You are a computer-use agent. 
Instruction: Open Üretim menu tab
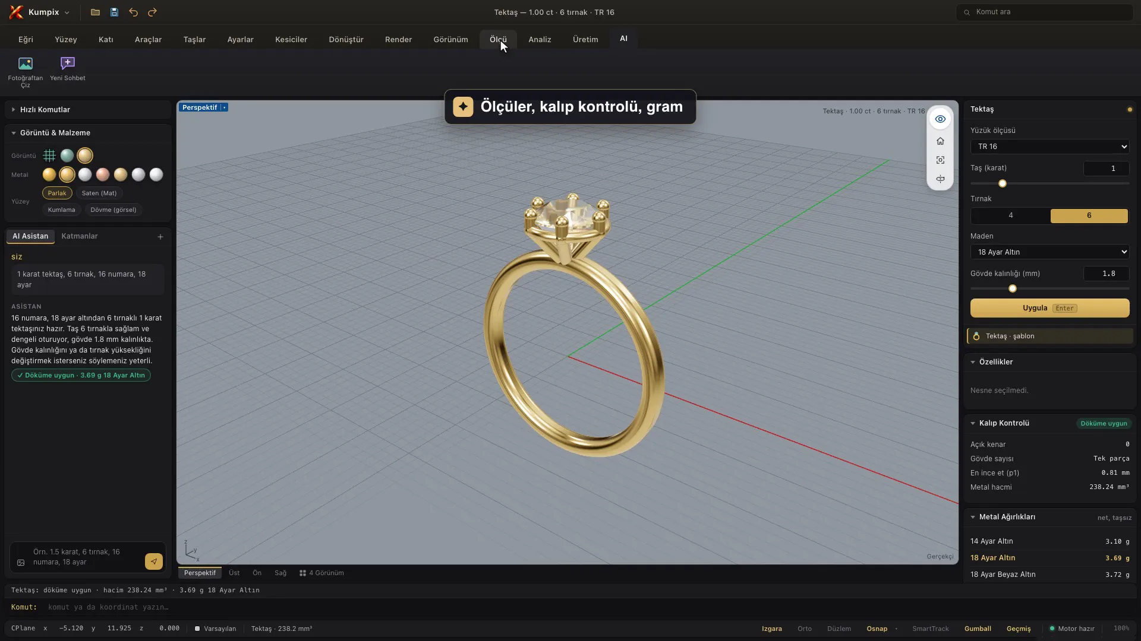(x=585, y=39)
